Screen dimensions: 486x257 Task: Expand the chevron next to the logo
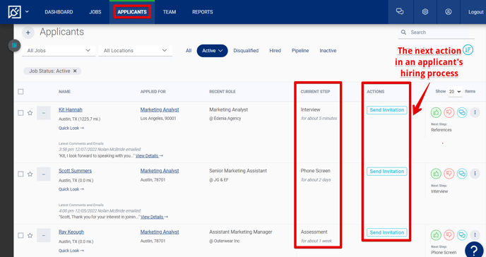27,12
